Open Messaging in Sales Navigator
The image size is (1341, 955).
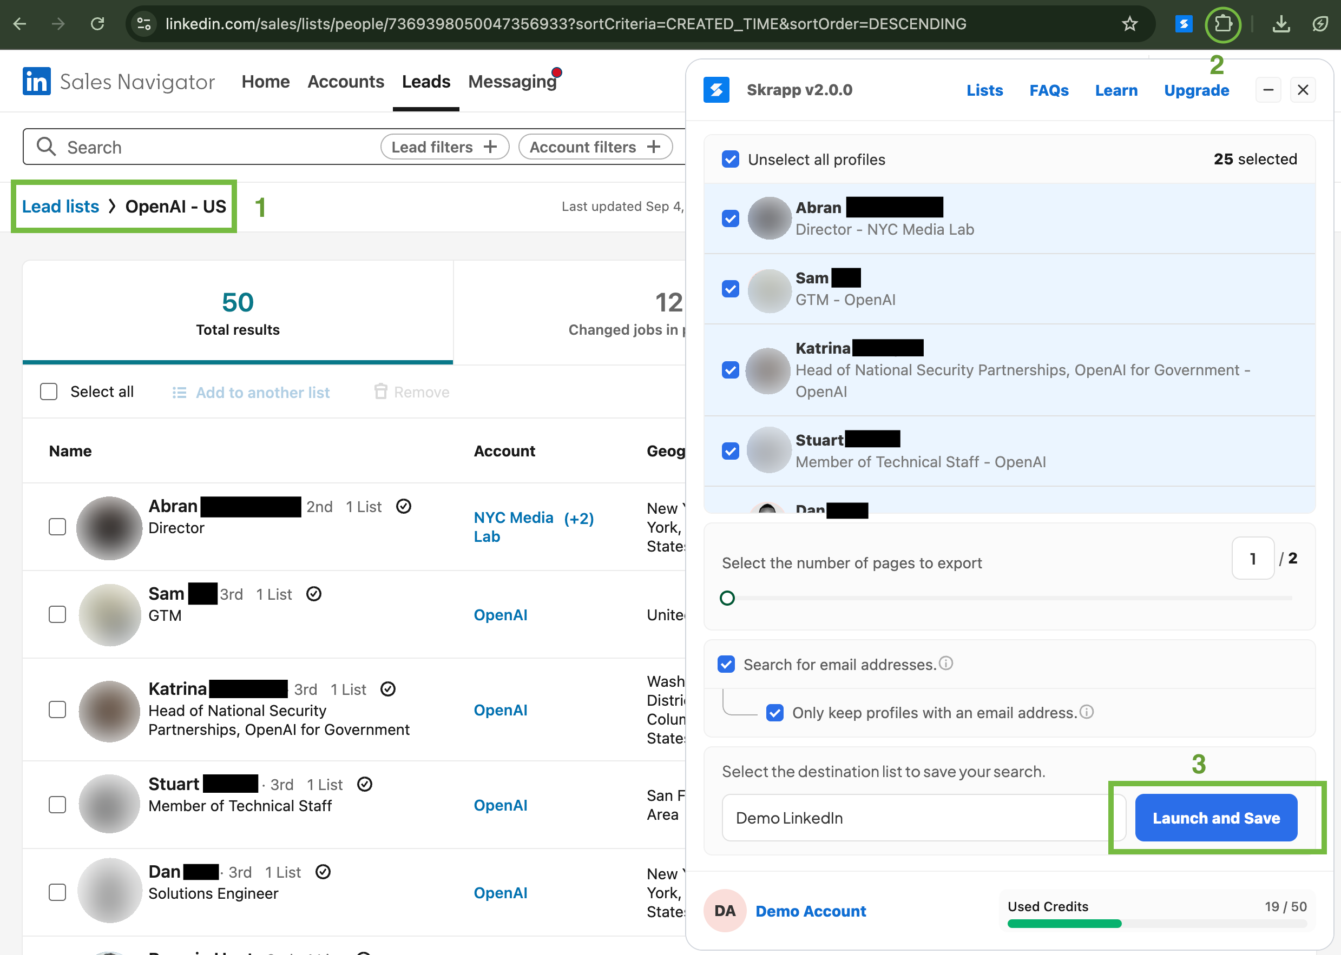[512, 81]
